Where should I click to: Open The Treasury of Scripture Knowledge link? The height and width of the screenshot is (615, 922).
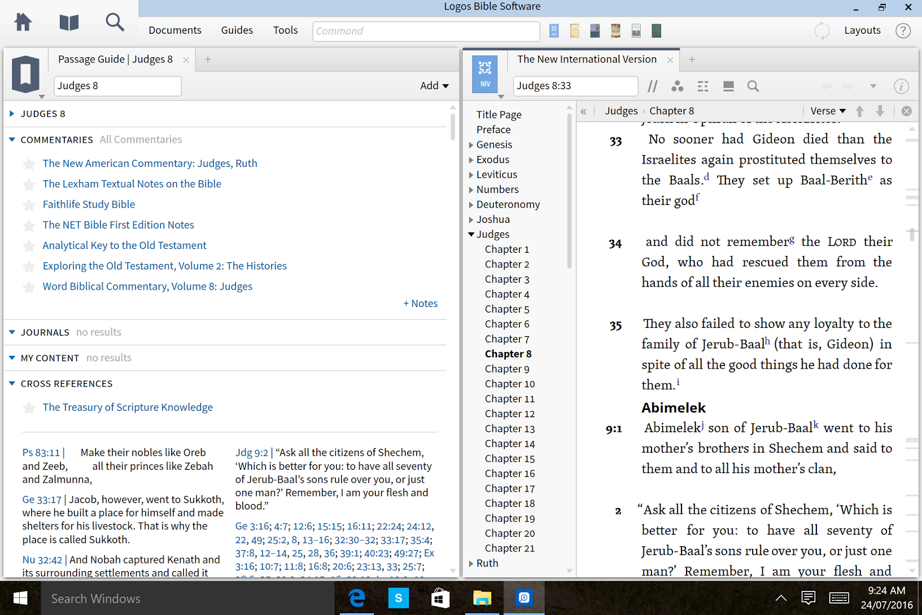(x=128, y=407)
